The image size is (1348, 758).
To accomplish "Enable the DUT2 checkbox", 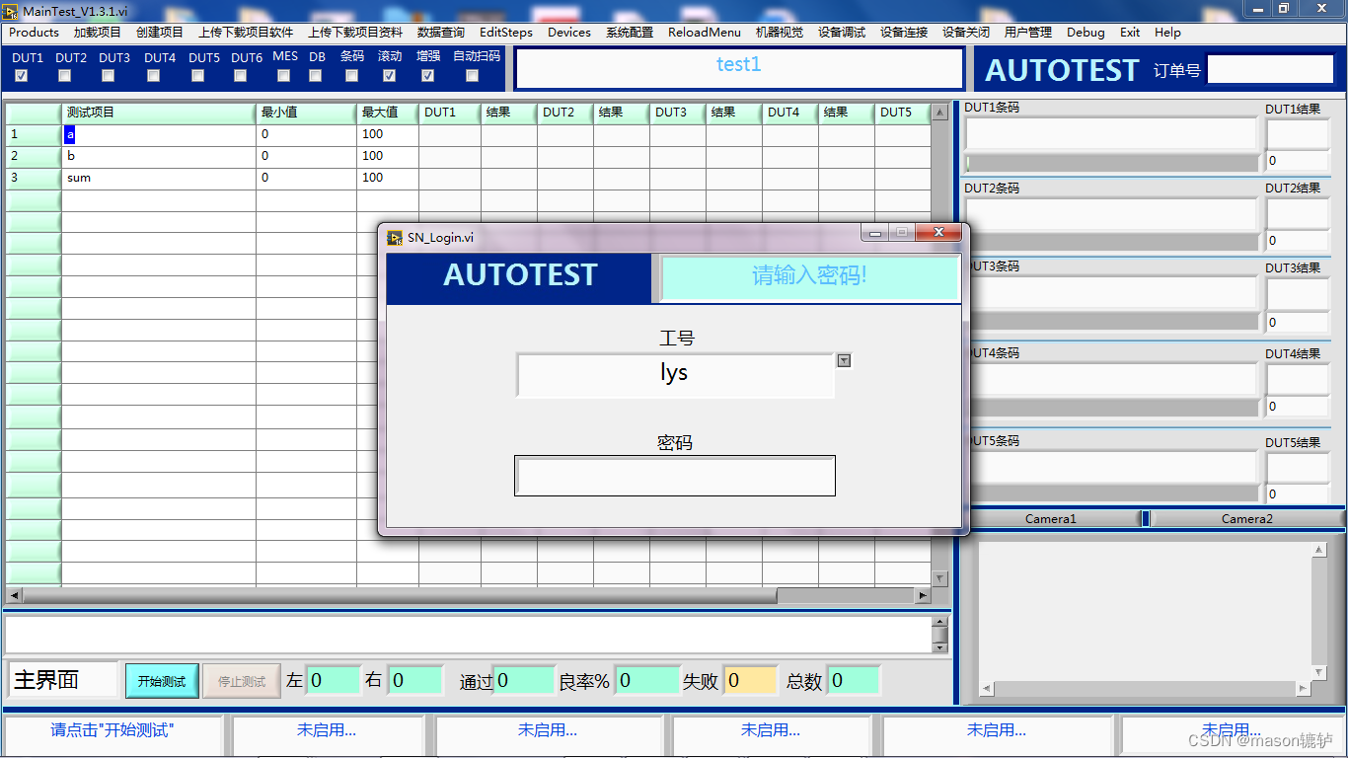I will (65, 76).
